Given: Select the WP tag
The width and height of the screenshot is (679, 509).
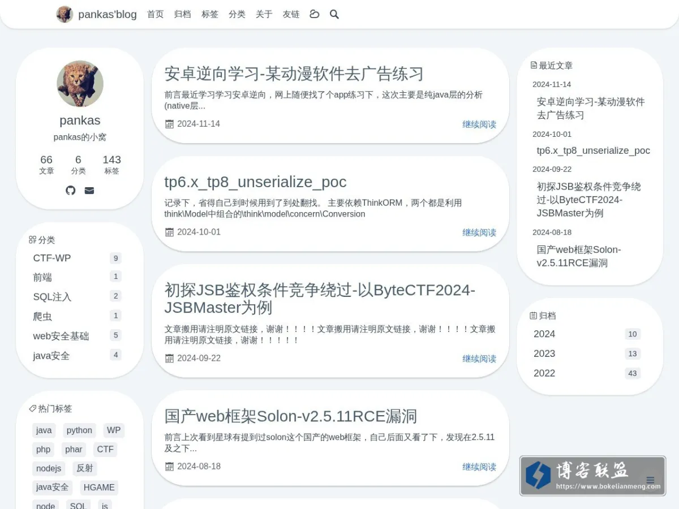Looking at the screenshot, I should 114,430.
